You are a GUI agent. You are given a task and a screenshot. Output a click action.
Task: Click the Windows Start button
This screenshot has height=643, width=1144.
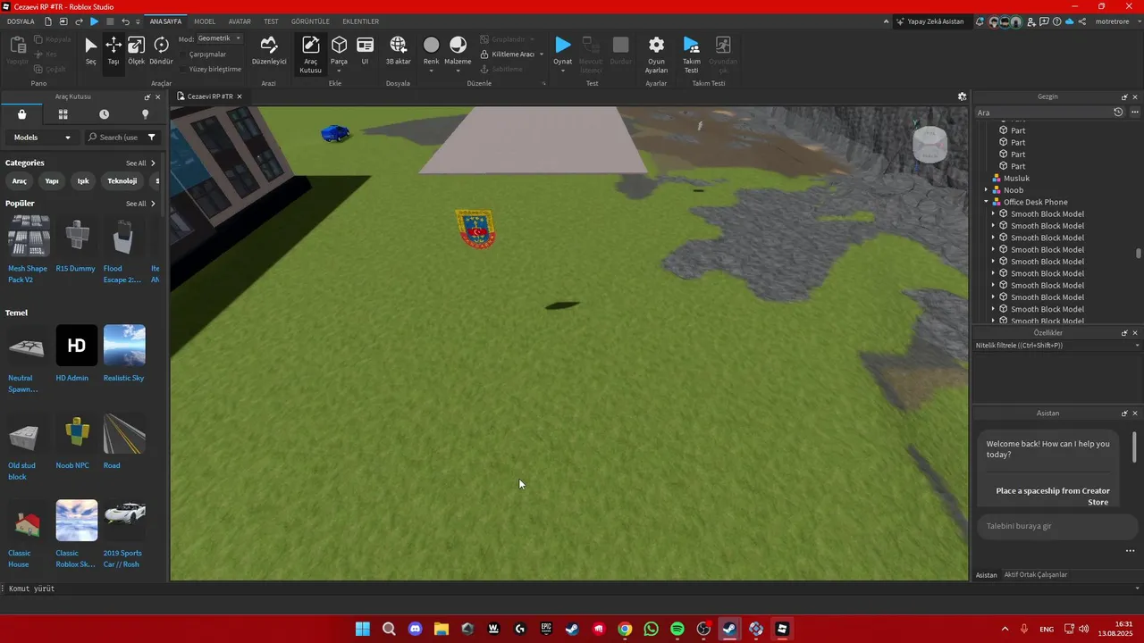pyautogui.click(x=362, y=629)
